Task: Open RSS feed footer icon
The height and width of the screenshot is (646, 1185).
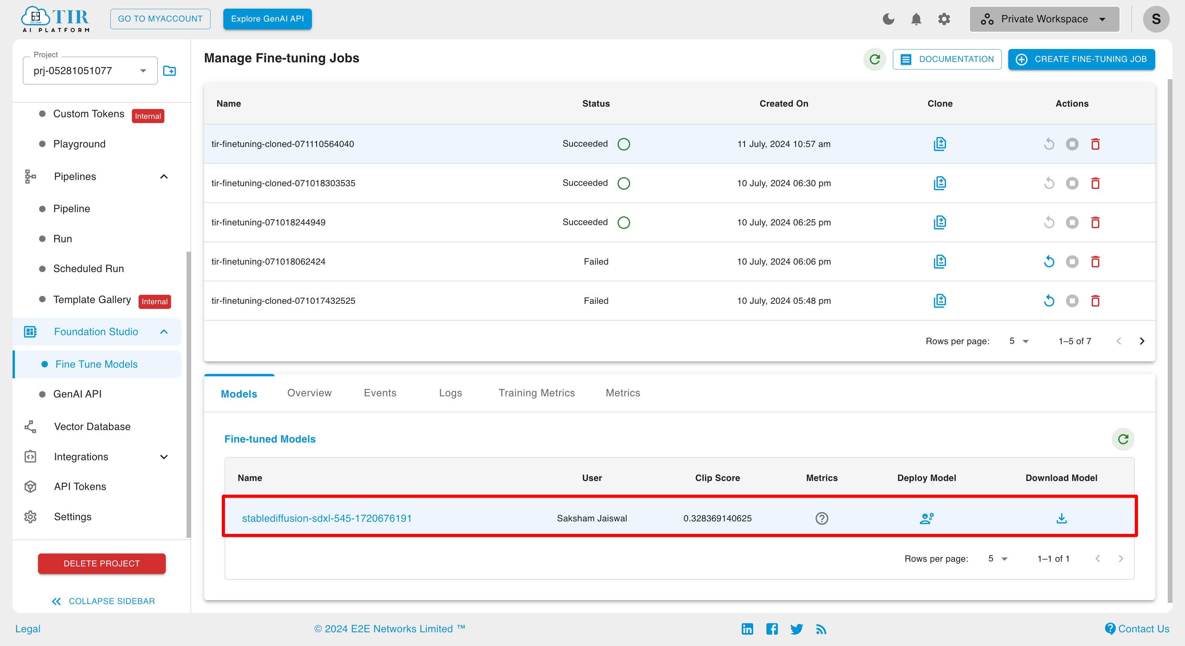Action: point(821,628)
